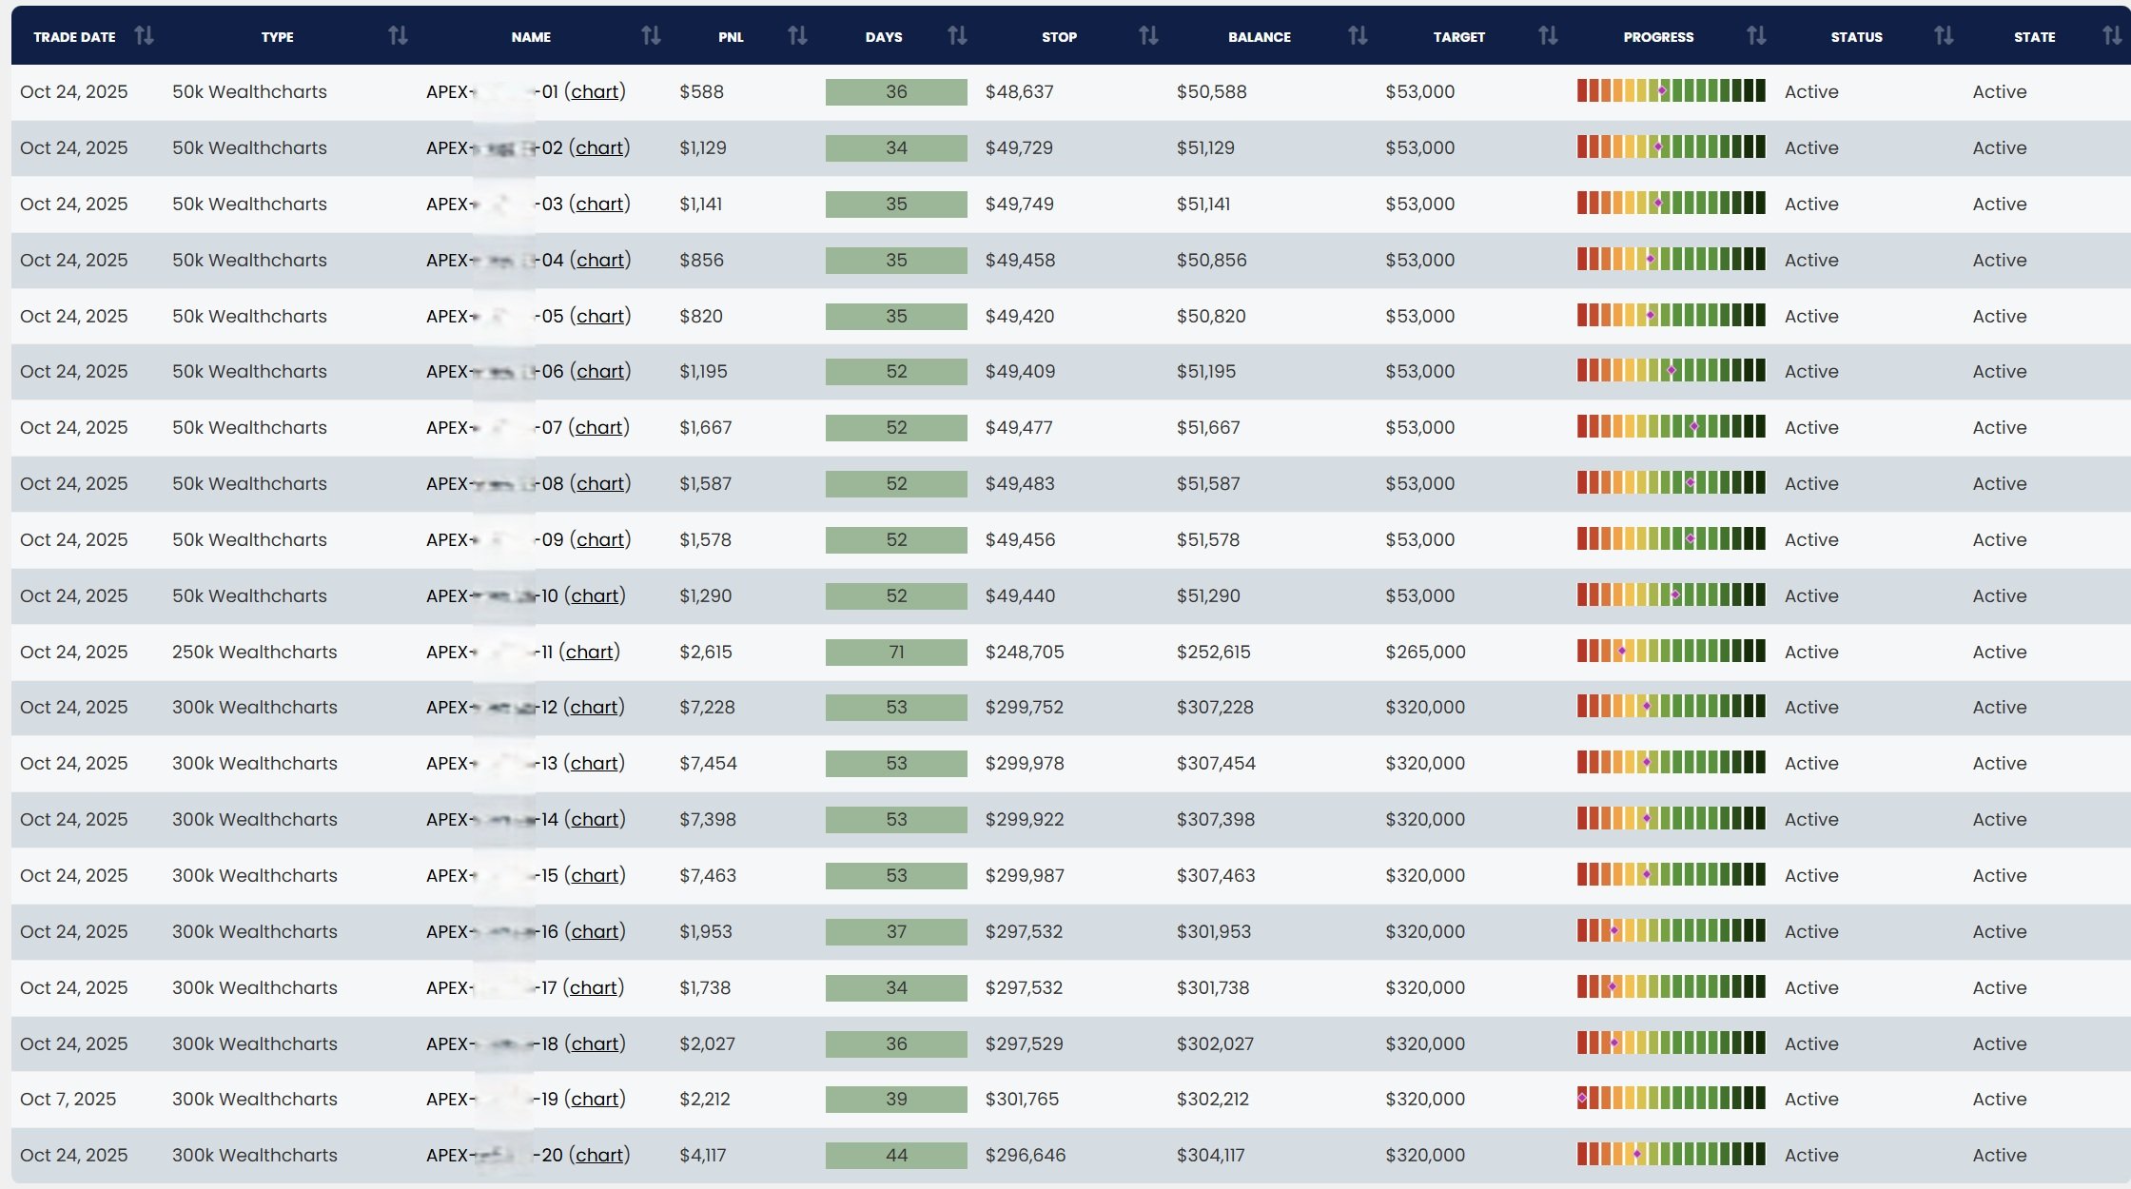Click Days column sort arrows
Viewport: 2131px width, 1189px height.
coord(957,36)
